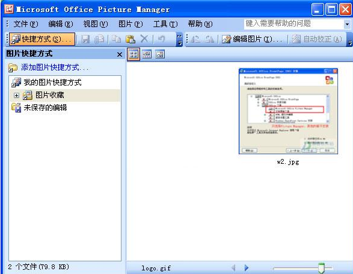Expand the 图片收藏 tree node
The height and width of the screenshot is (274, 353).
point(16,95)
